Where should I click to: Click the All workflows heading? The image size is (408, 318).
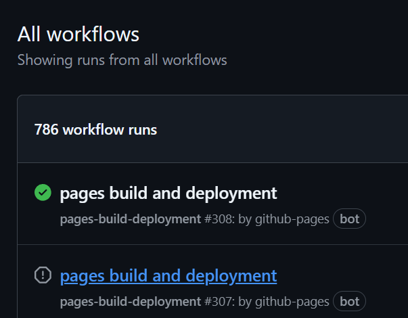pos(78,34)
